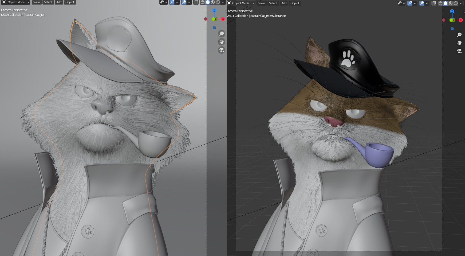Toggle camera view icon in right viewport
This screenshot has height=256, width=465.
pyautogui.click(x=459, y=51)
